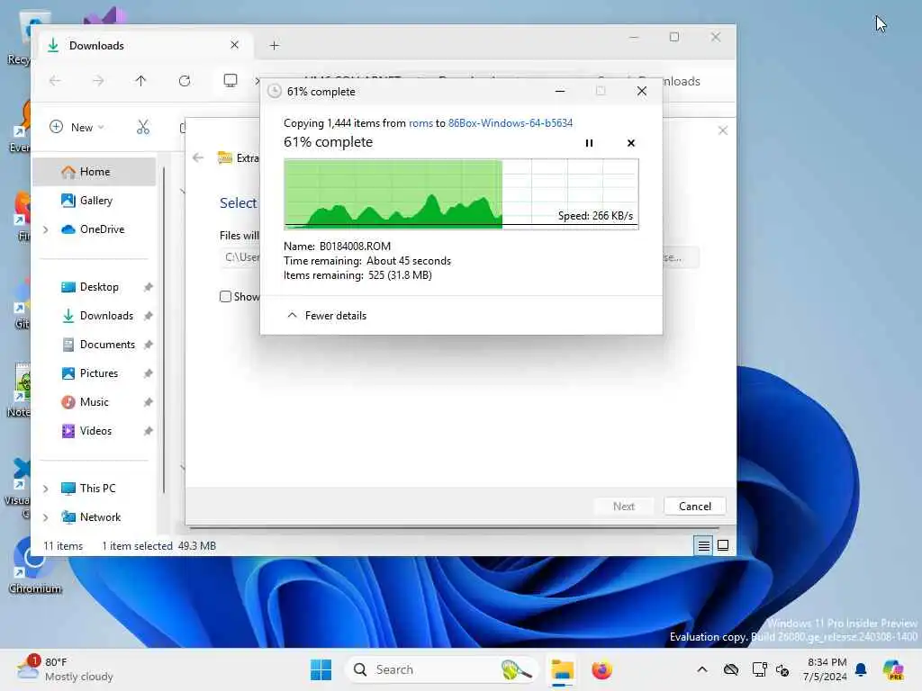Switch to details view layout
Viewport: 922px width, 691px height.
[x=703, y=546]
